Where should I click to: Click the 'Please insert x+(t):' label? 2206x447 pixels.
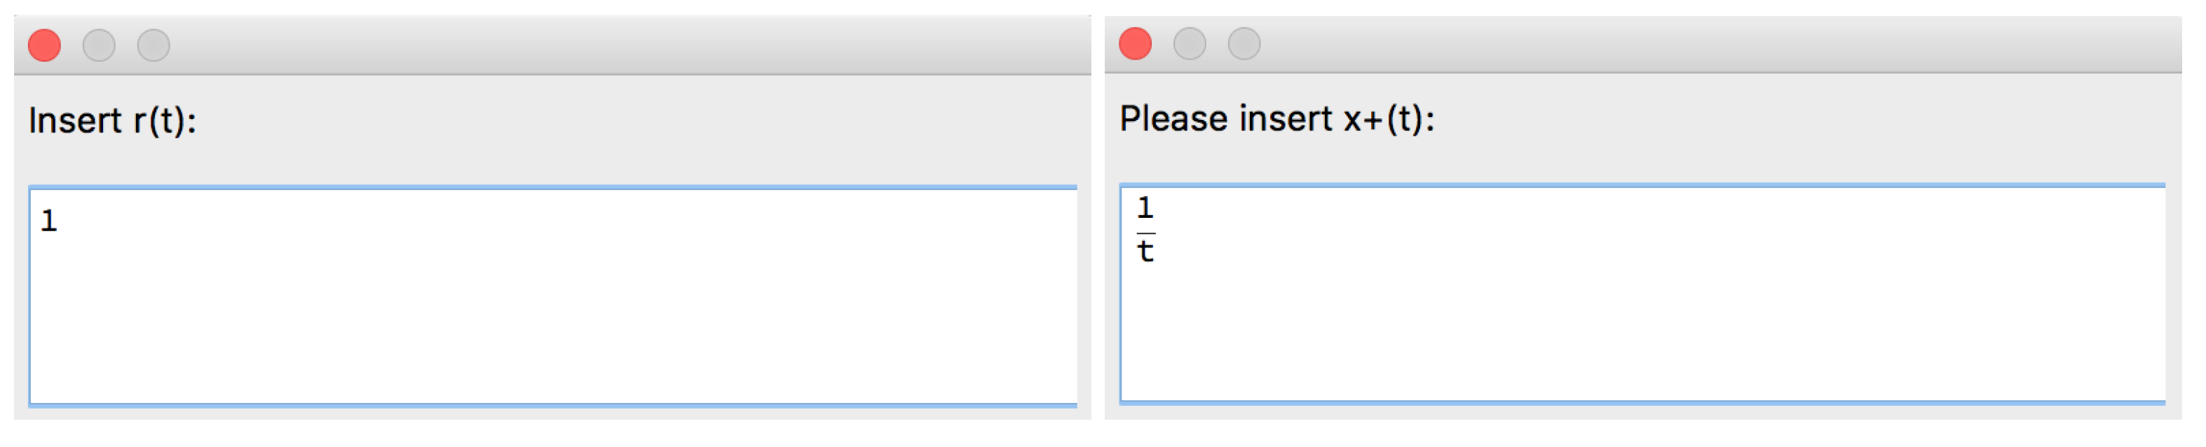click(1276, 119)
